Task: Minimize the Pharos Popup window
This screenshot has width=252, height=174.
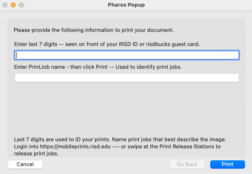Action: click(13, 5)
